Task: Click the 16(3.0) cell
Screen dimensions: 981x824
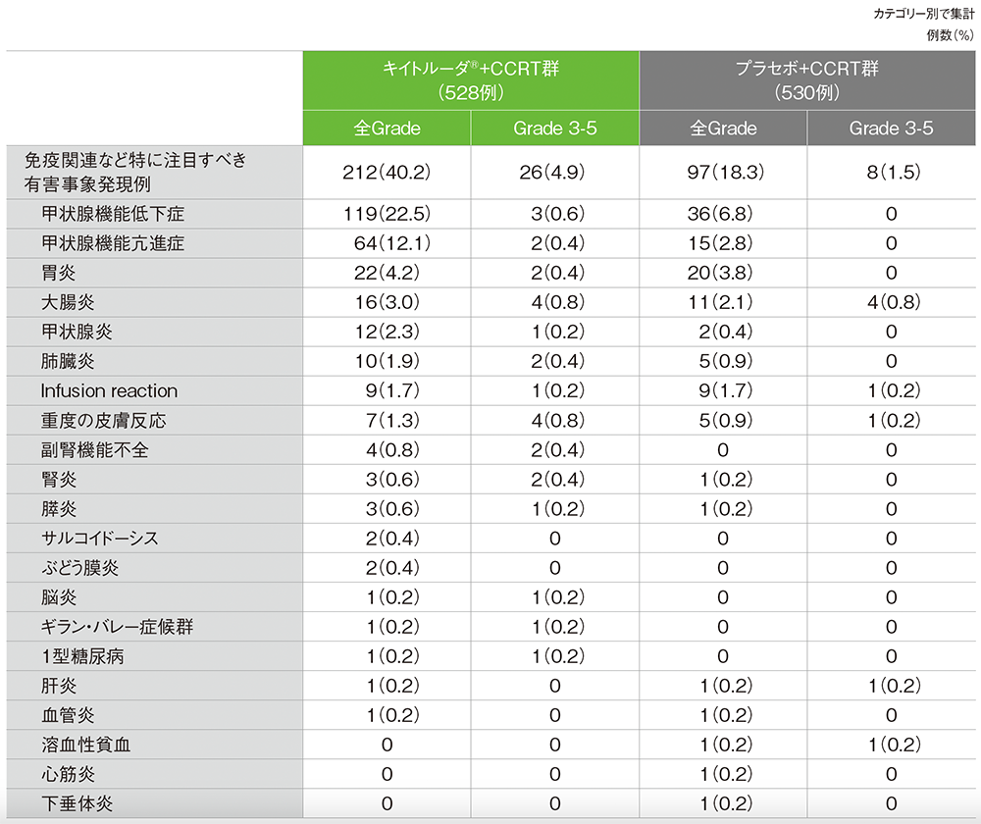Action: click(387, 302)
